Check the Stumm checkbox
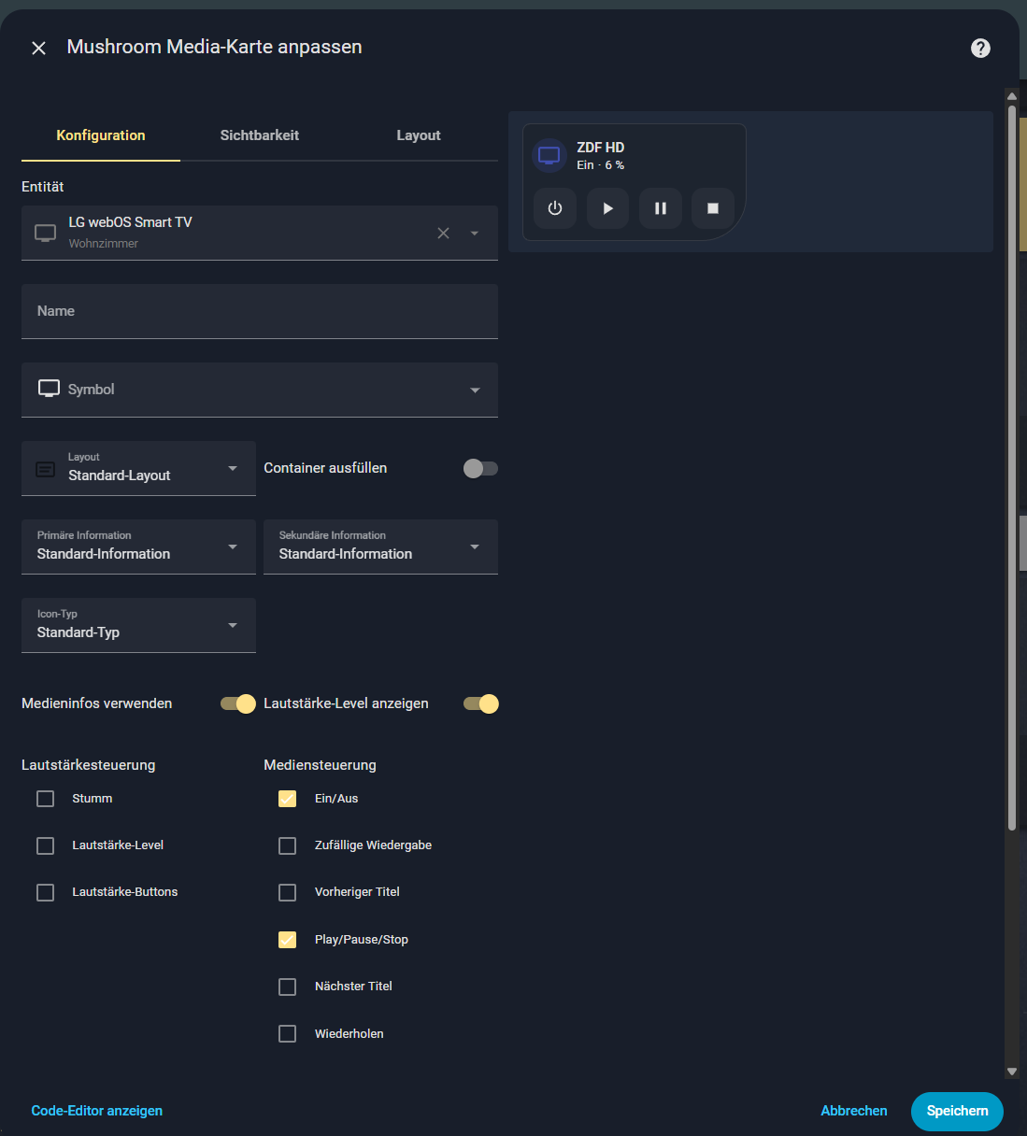This screenshot has width=1027, height=1136. [x=46, y=799]
